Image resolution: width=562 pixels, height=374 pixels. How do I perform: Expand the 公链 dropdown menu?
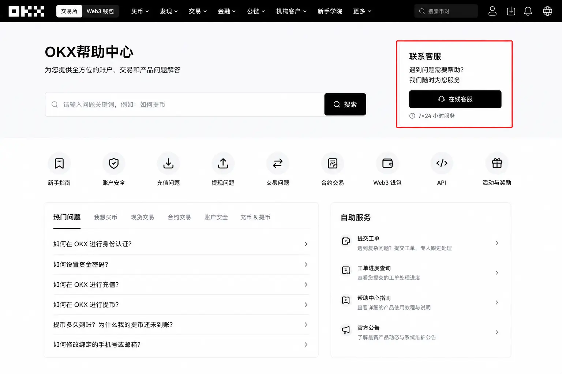256,11
